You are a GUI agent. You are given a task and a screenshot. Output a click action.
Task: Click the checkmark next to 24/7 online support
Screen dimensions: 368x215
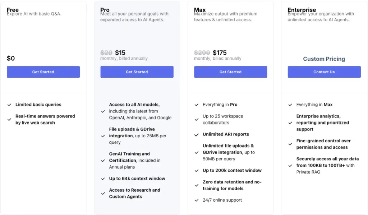point(197,200)
